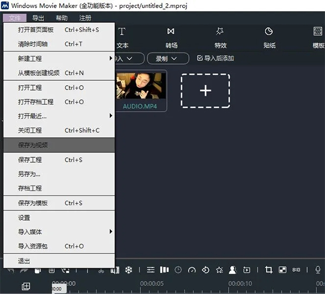Choose 保存为视频 from the file menu

(58, 145)
